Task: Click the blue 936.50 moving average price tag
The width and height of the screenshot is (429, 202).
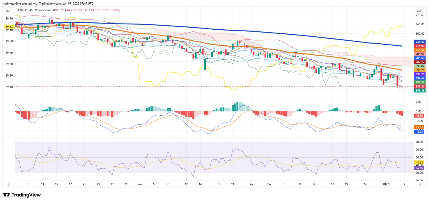Action: click(x=420, y=42)
